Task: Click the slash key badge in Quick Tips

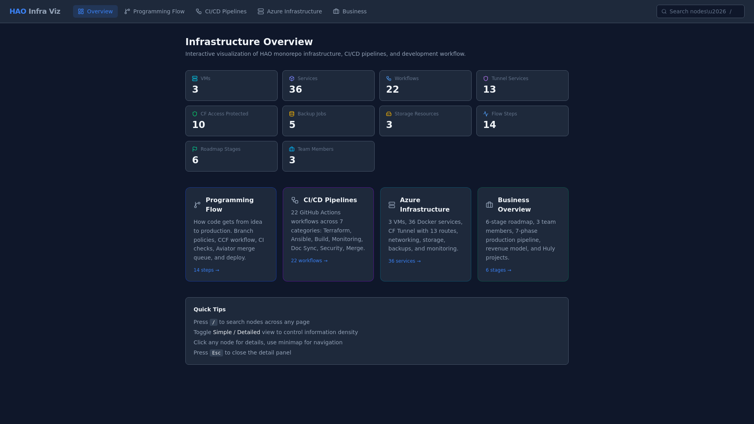Action: pos(213,322)
